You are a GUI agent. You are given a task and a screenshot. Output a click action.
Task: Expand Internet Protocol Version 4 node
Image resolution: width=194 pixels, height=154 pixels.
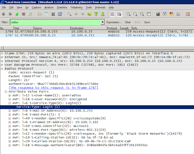2,61
